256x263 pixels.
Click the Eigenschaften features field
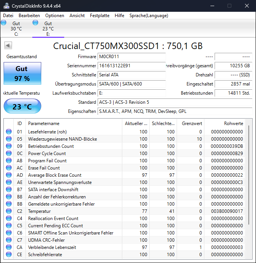[x=175, y=111]
